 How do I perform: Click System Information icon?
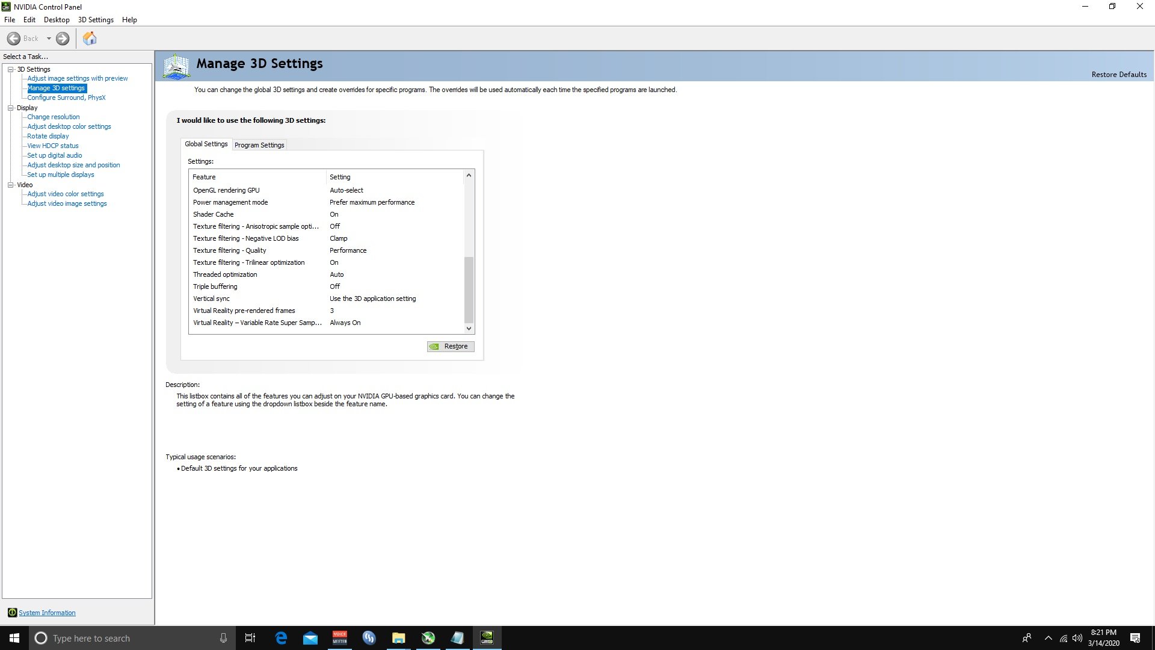tap(12, 613)
